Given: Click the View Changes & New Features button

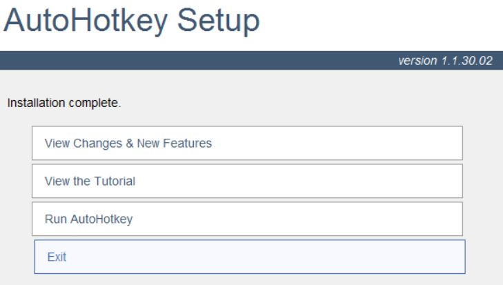Looking at the screenshot, I should click(247, 144).
